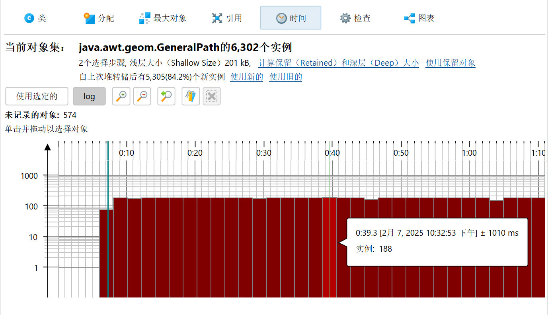
Task: Click the 0:10 time axis label
Action: (x=127, y=153)
